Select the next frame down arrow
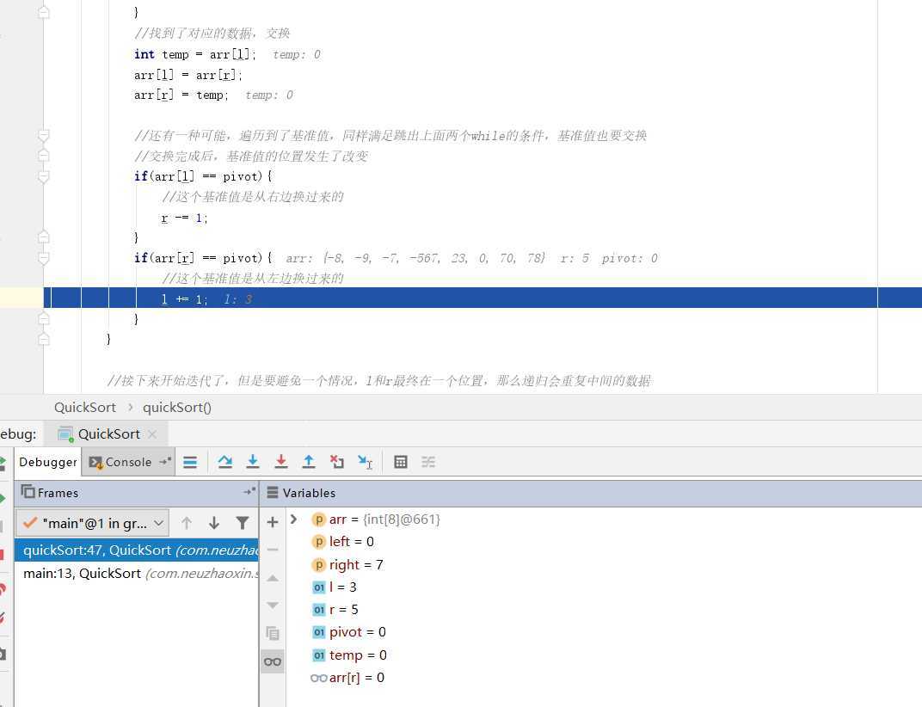 point(214,523)
